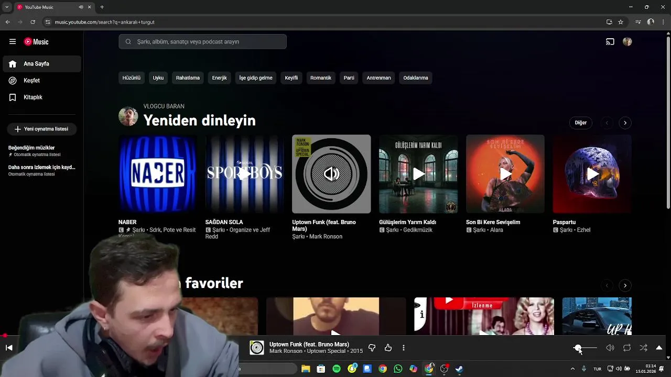Play the Paspartu thumbnail
Viewport: 671px width, 377px height.
pos(592,174)
